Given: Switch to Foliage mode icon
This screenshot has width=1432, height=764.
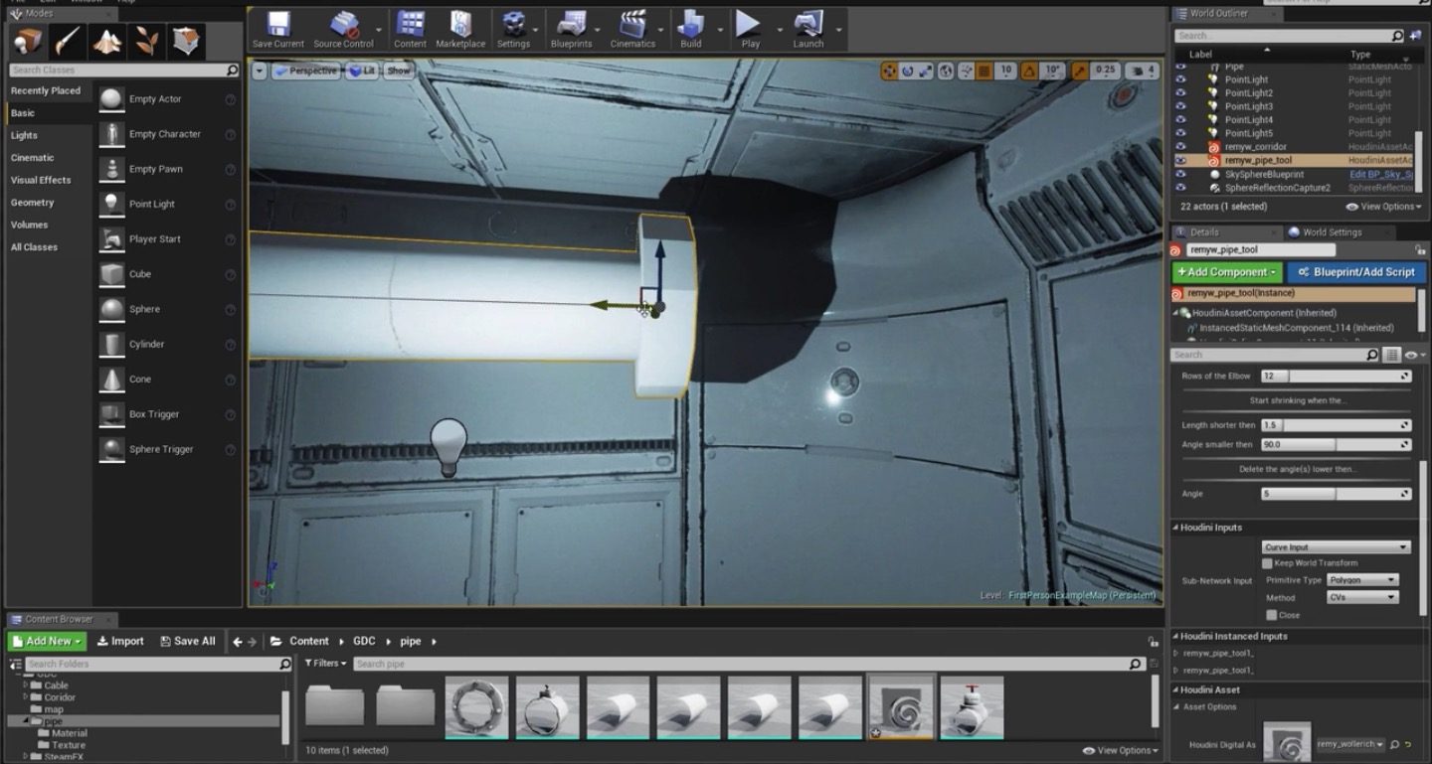Looking at the screenshot, I should [x=146, y=41].
